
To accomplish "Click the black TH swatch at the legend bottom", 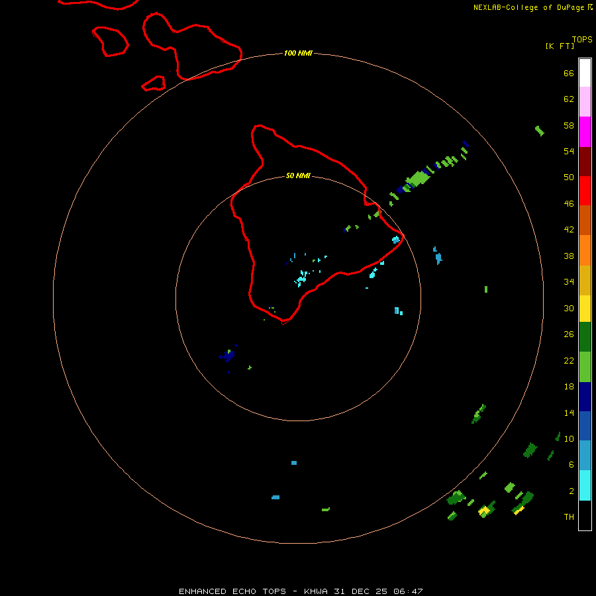I will (585, 515).
